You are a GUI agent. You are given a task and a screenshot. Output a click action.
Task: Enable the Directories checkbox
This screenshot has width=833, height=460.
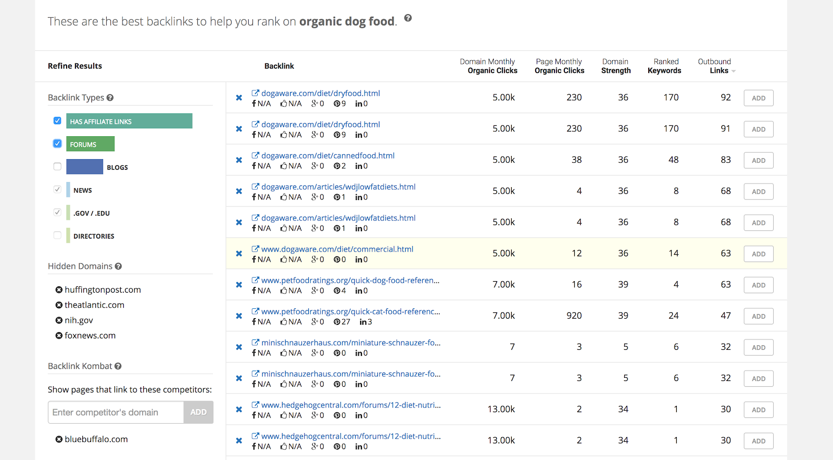[x=57, y=235]
